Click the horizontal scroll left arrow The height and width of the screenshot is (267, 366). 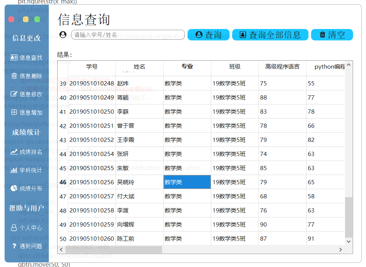pos(61,250)
